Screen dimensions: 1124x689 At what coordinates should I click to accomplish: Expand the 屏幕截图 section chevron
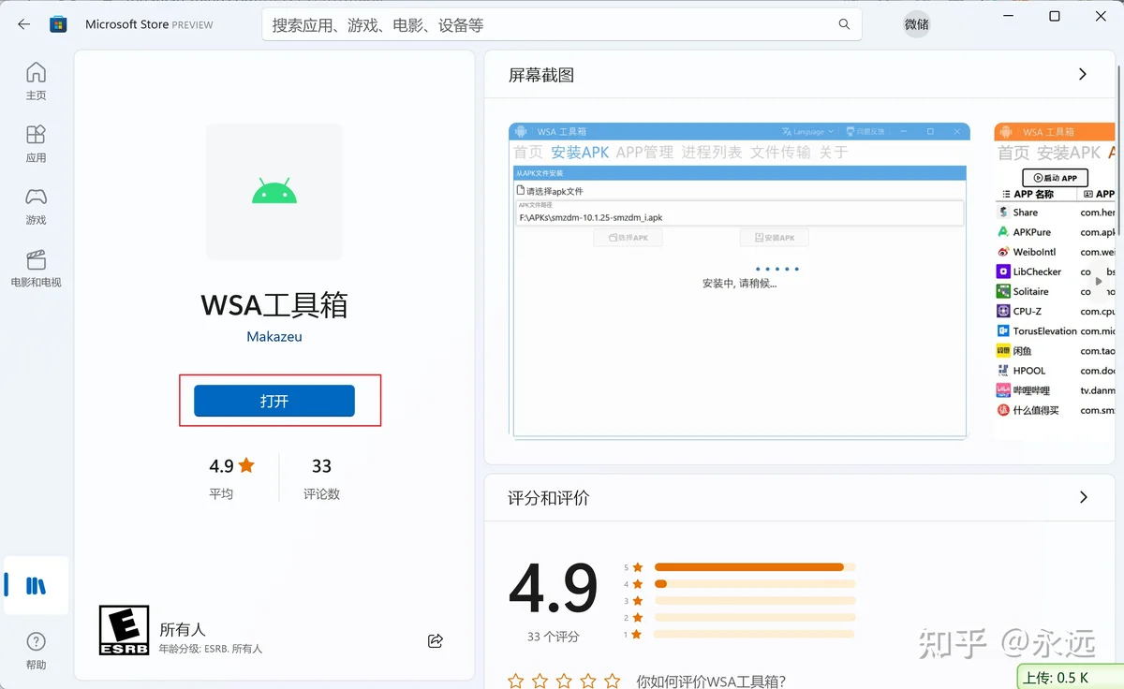point(1083,74)
